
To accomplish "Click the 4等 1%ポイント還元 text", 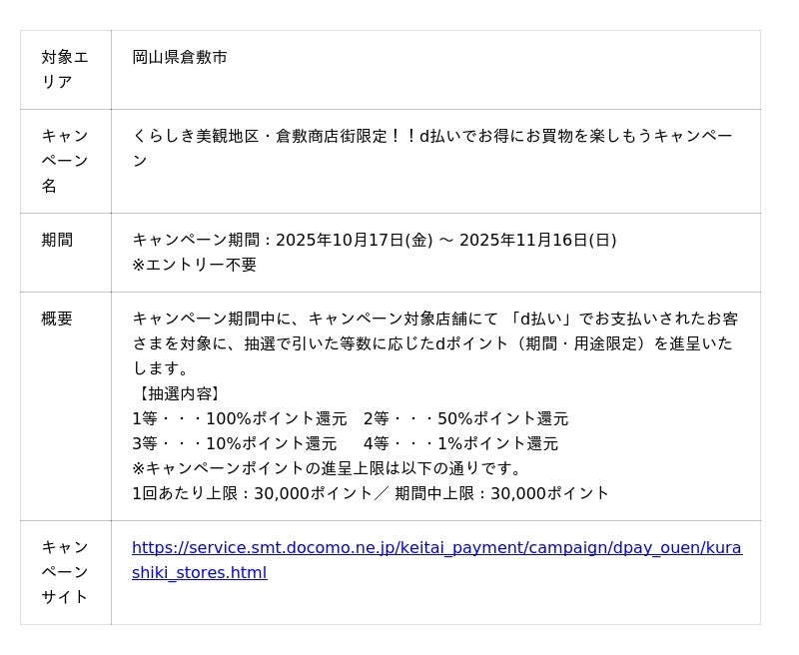I will 460,443.
